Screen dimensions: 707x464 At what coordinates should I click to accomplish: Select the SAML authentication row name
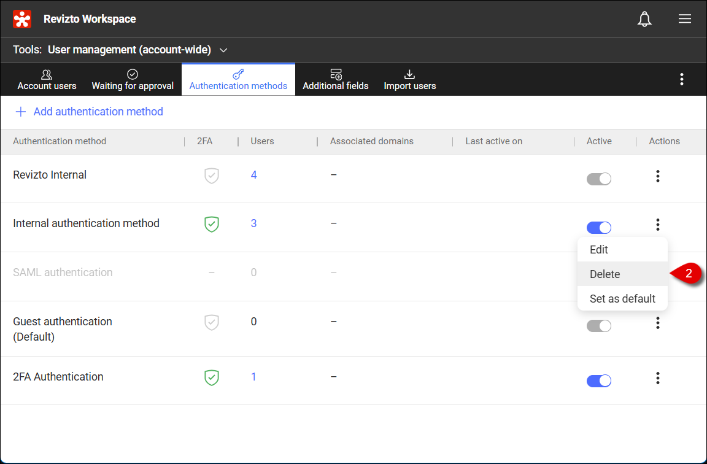click(x=63, y=273)
